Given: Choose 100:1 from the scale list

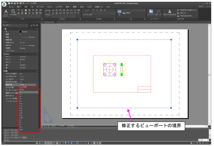Looking at the screenshot, I should [x=22, y=129].
